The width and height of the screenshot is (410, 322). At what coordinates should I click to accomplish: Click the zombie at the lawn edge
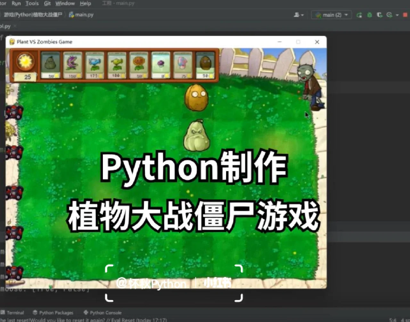pyautogui.click(x=310, y=87)
